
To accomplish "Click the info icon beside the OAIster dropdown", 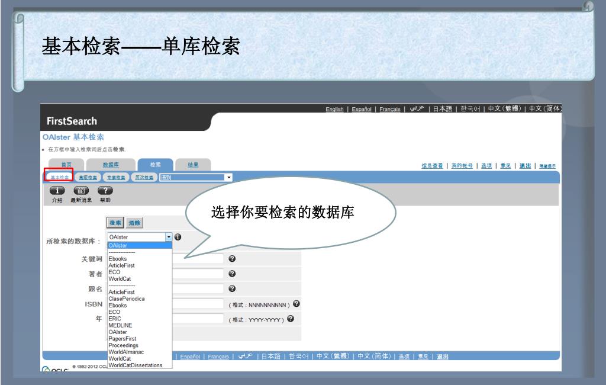I will (178, 237).
